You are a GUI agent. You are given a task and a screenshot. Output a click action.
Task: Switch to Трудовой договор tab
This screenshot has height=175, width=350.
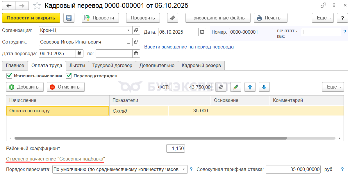click(x=112, y=66)
